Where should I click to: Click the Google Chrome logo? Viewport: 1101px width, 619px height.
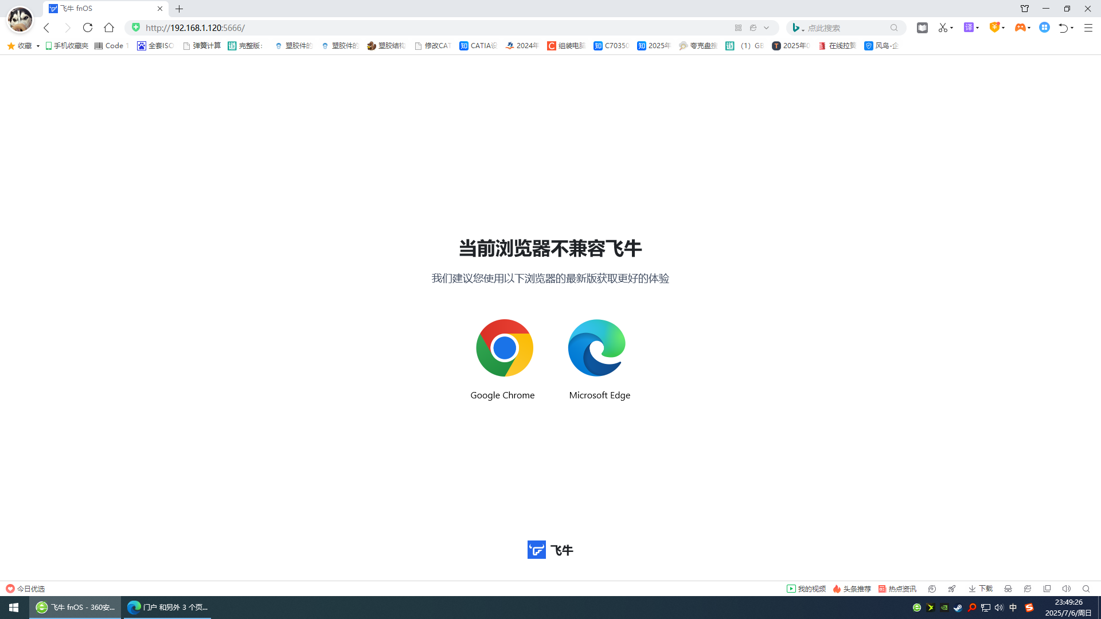505,348
